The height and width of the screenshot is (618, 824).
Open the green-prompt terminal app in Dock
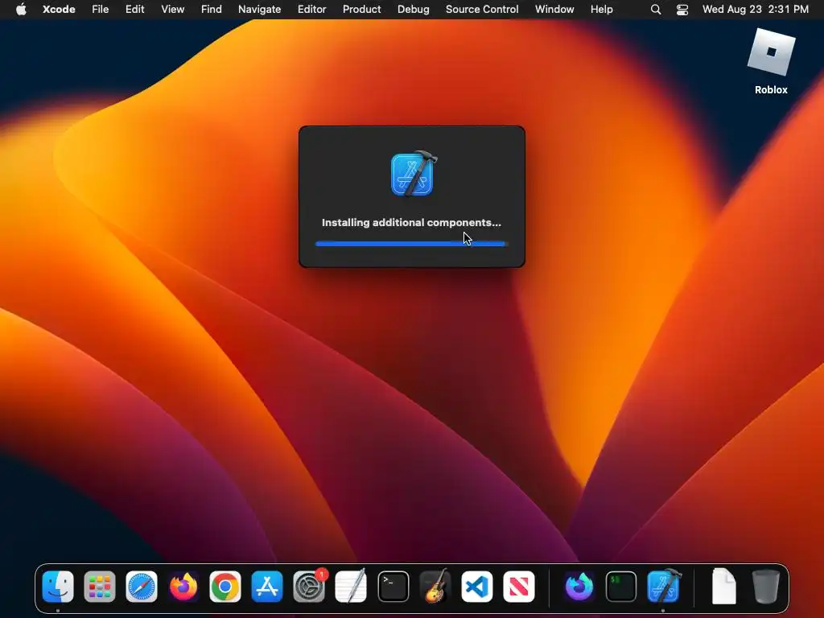621,586
